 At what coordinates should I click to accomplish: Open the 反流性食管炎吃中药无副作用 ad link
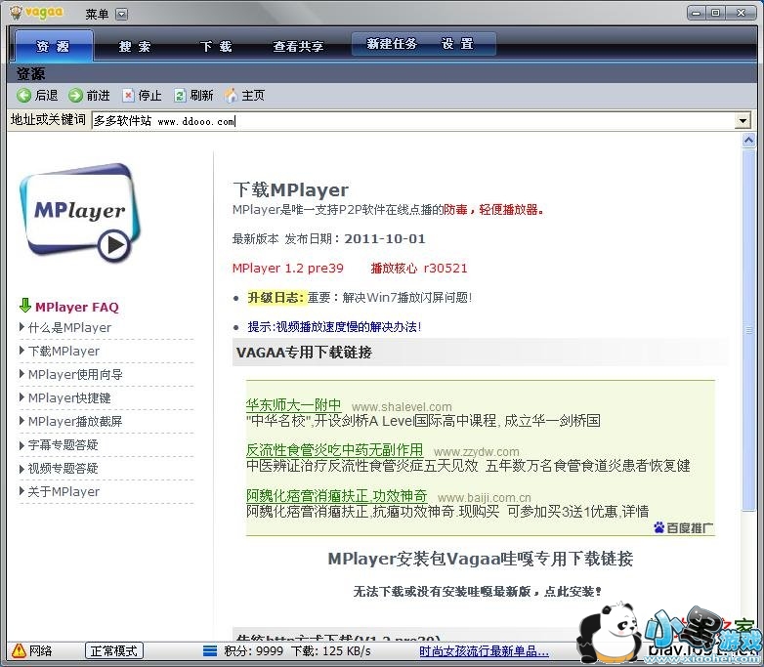[335, 449]
